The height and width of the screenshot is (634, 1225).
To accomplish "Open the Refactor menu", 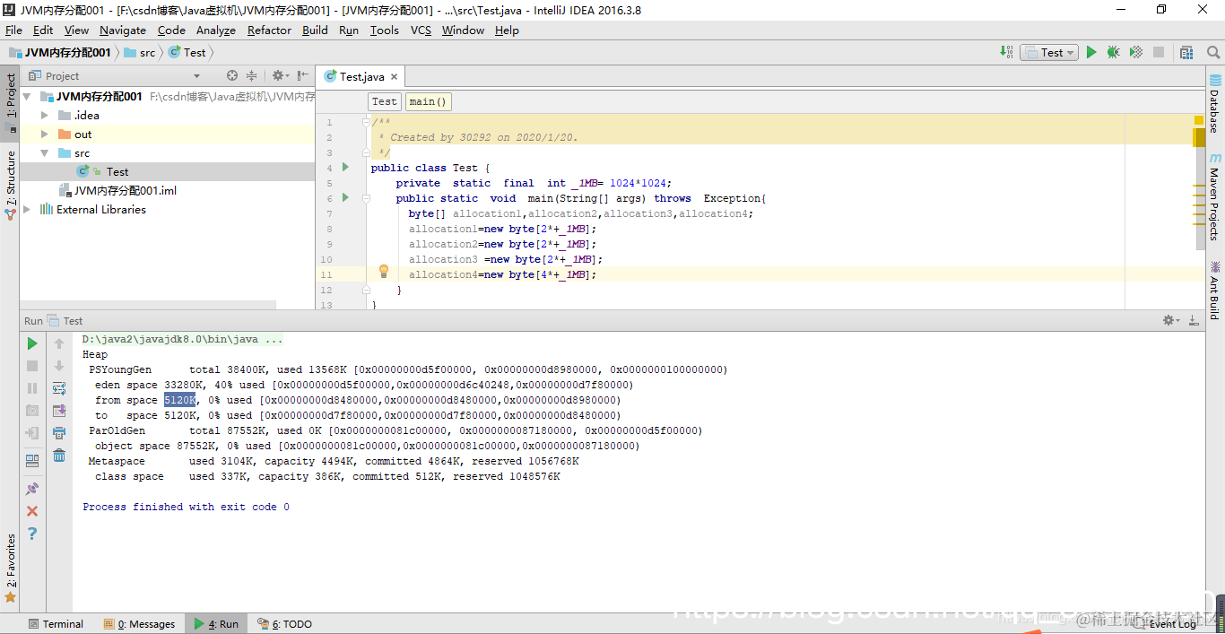I will coord(269,30).
